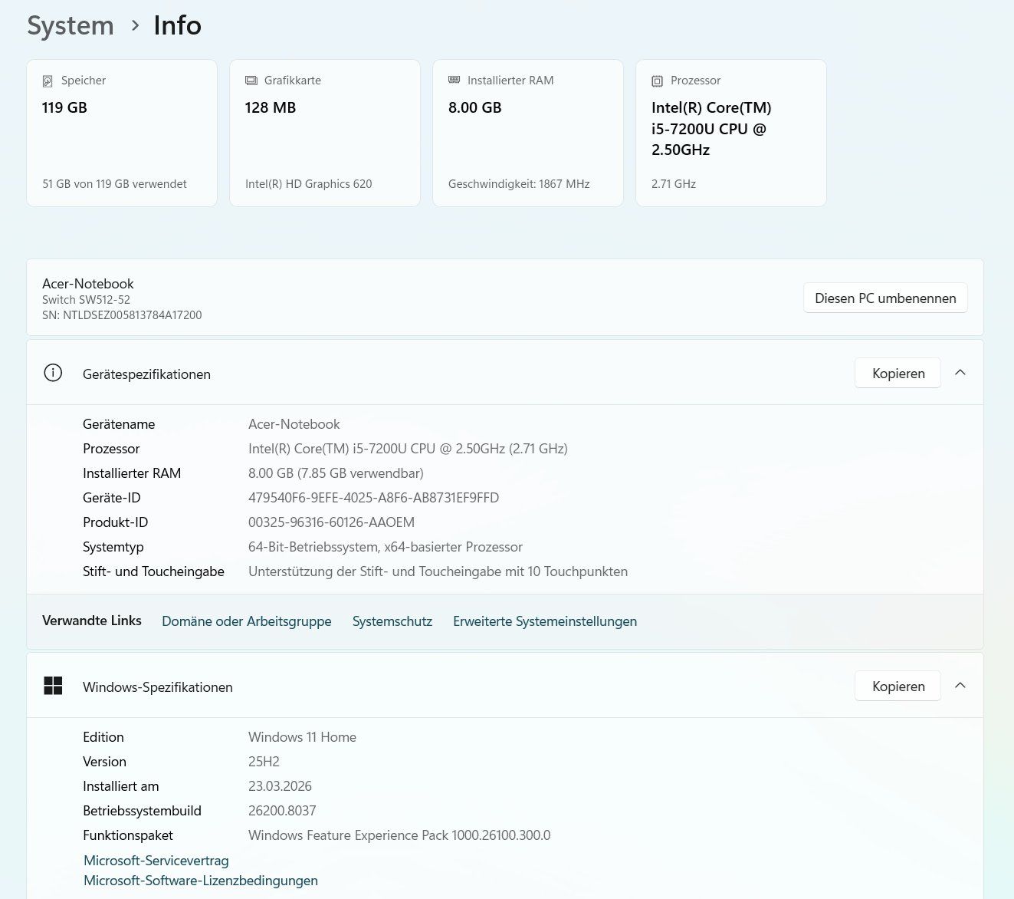The width and height of the screenshot is (1014, 899).
Task: Open Erweiterte Systemeinstellungen link
Action: (x=545, y=621)
